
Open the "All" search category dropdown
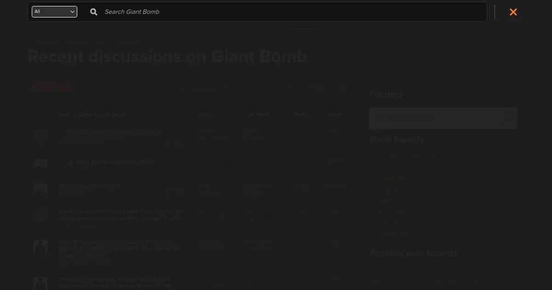(54, 12)
